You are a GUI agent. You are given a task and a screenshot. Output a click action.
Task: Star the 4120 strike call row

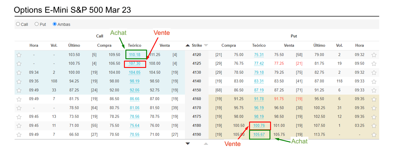tap(19, 55)
